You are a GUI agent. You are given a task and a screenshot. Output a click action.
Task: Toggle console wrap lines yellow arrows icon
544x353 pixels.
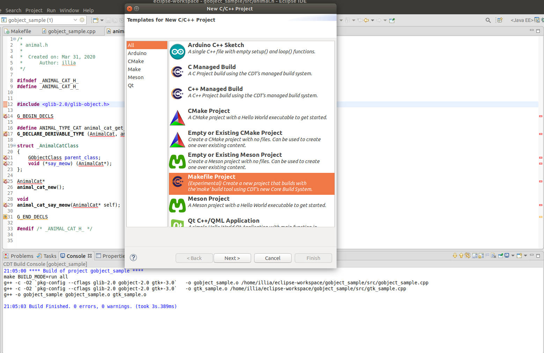pyautogui.click(x=468, y=255)
